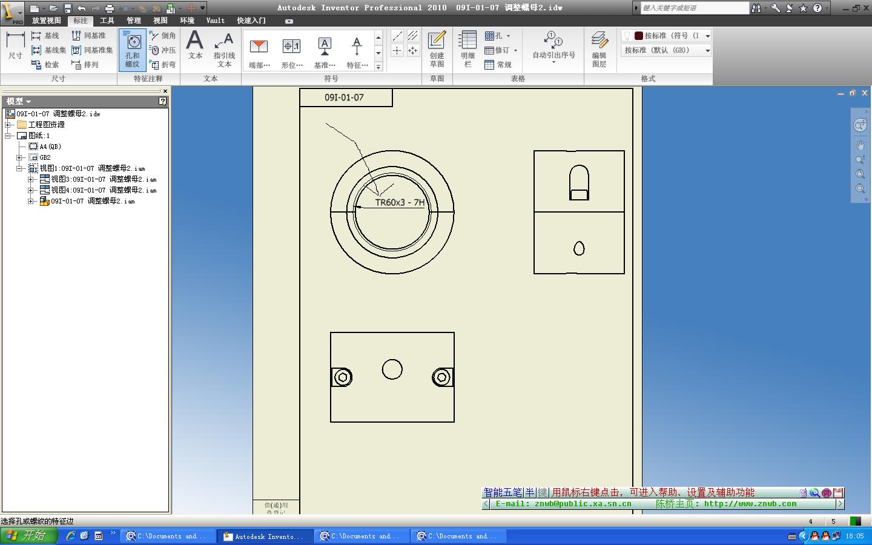872x545 pixels.
Task: Toggle the layer lightbulb visibility icon
Action: pos(627,36)
